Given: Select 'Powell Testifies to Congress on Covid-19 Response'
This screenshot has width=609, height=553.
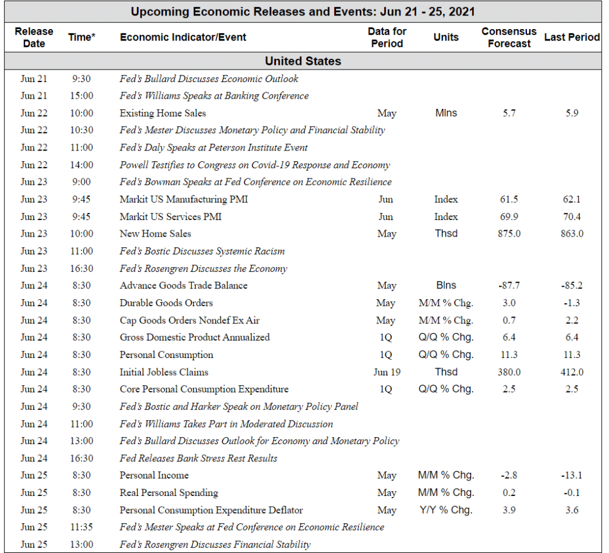Looking at the screenshot, I should 255,165.
